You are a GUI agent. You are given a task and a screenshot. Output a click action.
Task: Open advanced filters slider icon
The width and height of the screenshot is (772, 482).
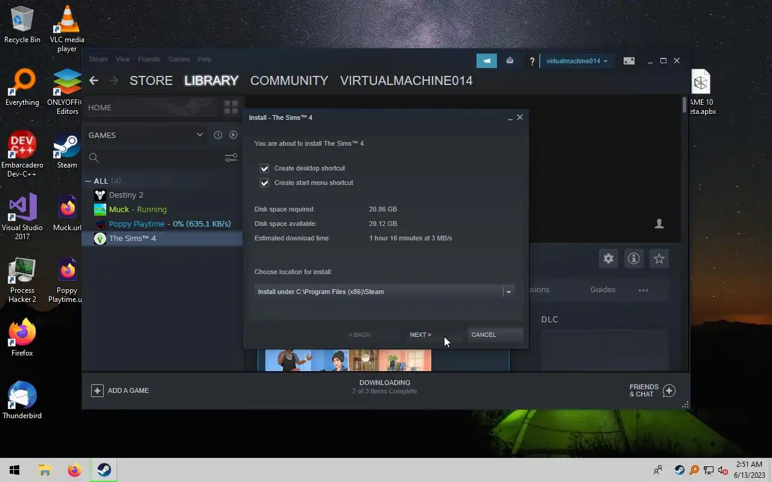click(231, 158)
